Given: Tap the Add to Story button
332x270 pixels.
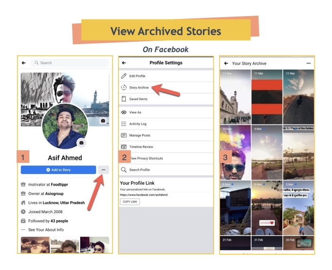Looking at the screenshot, I should [58, 170].
